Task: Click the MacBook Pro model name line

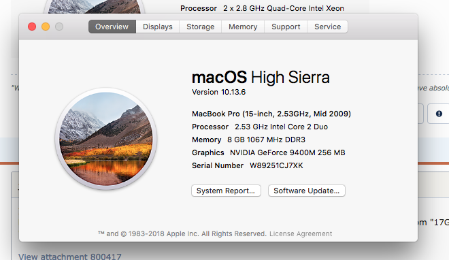Action: pyautogui.click(x=271, y=114)
